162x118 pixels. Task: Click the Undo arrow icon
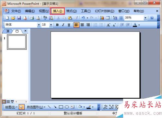point(83,18)
